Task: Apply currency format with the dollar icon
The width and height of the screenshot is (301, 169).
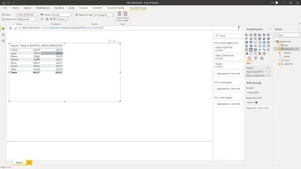Action: click(x=42, y=19)
